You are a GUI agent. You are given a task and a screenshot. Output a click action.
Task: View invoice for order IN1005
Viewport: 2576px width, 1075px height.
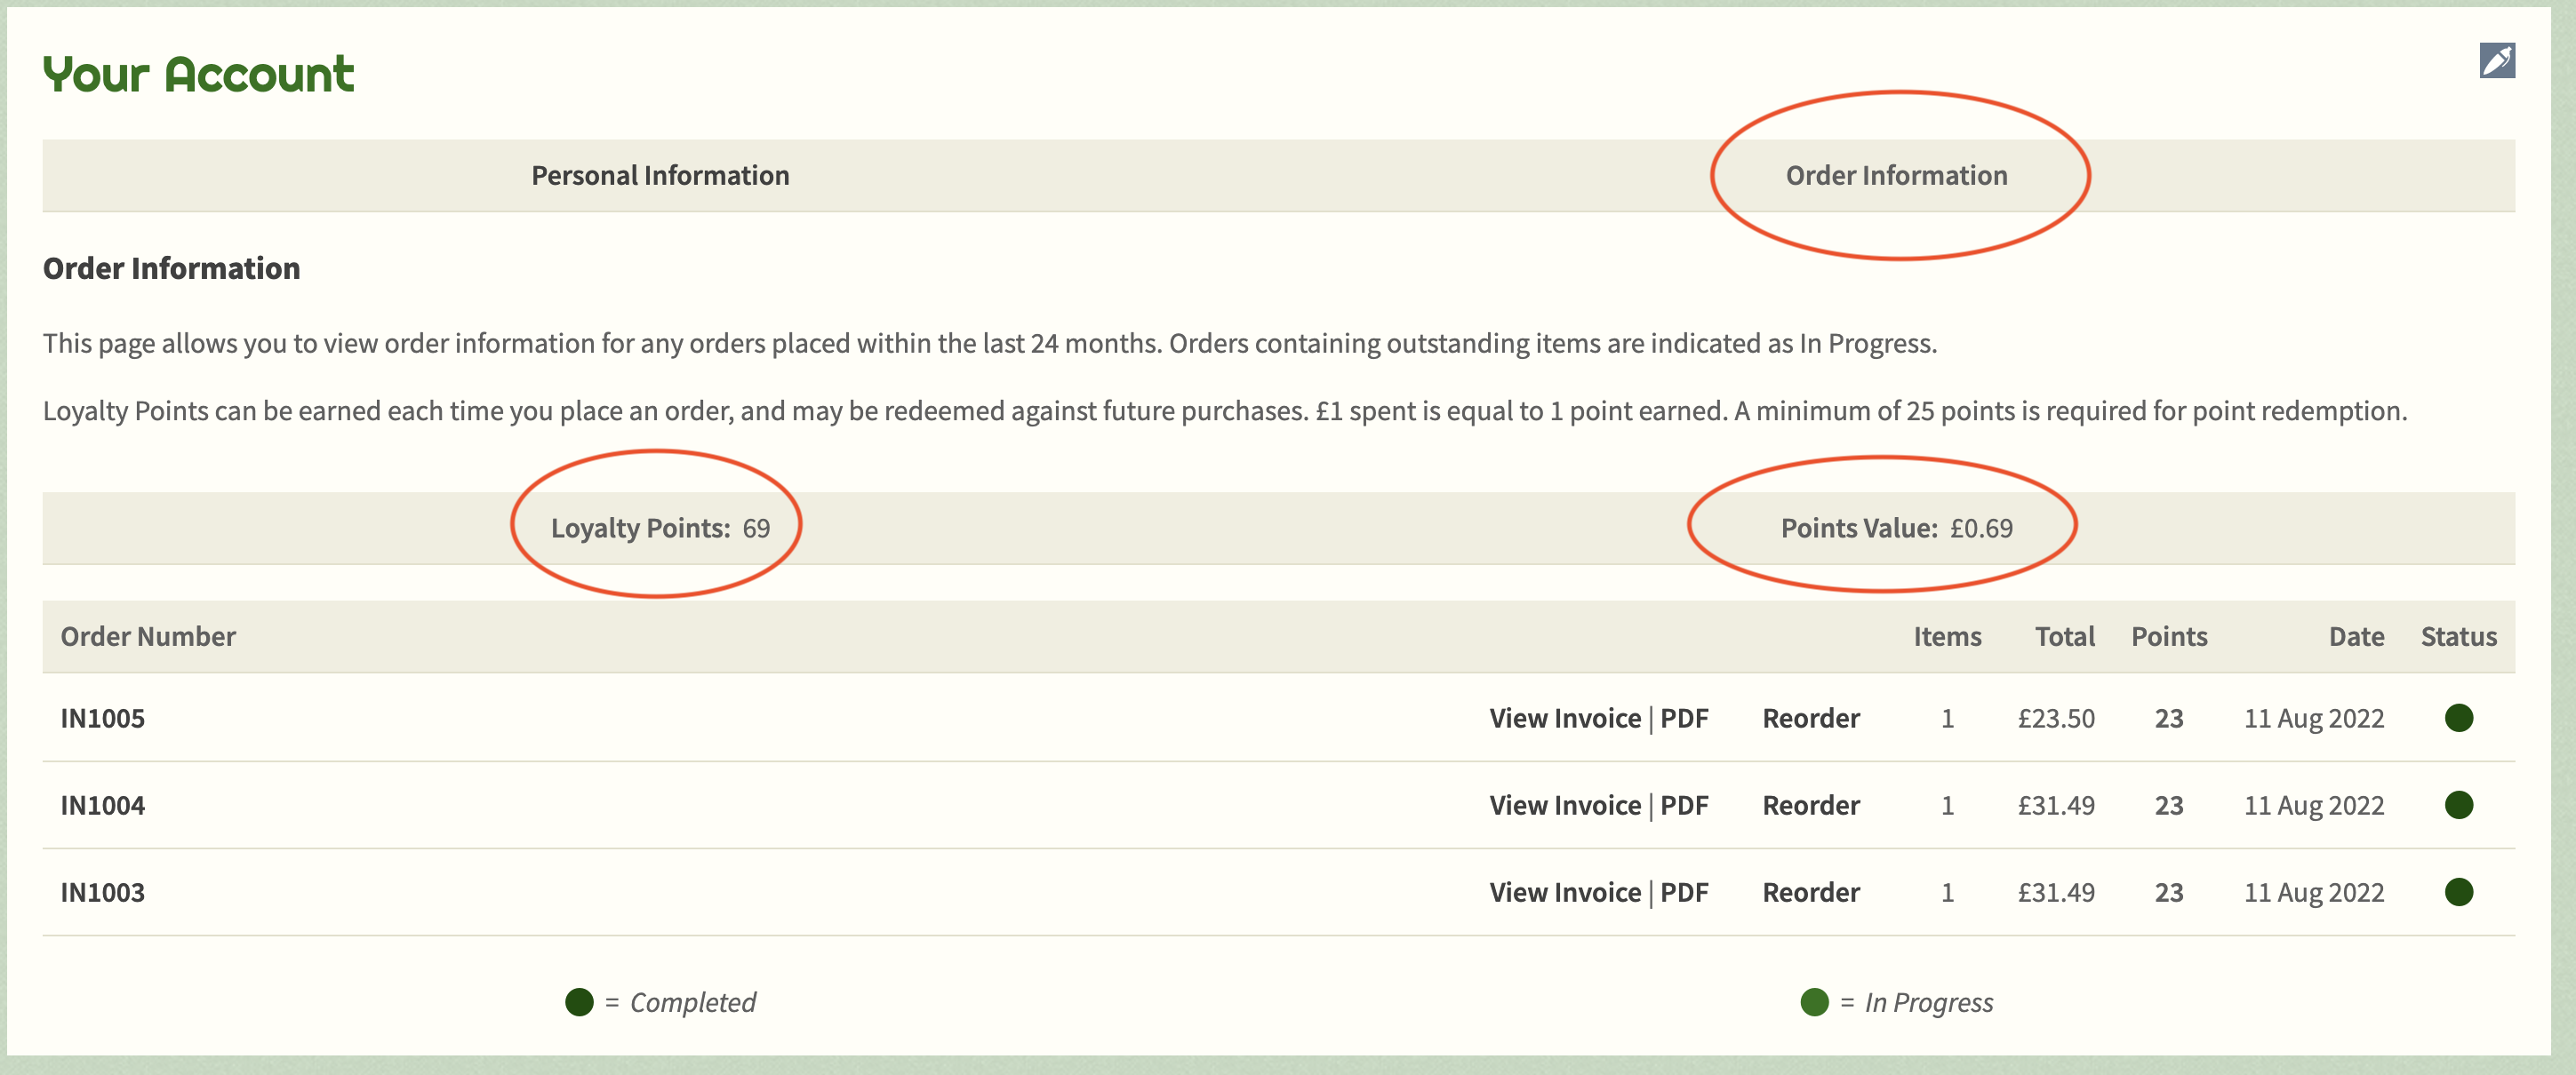1564,719
